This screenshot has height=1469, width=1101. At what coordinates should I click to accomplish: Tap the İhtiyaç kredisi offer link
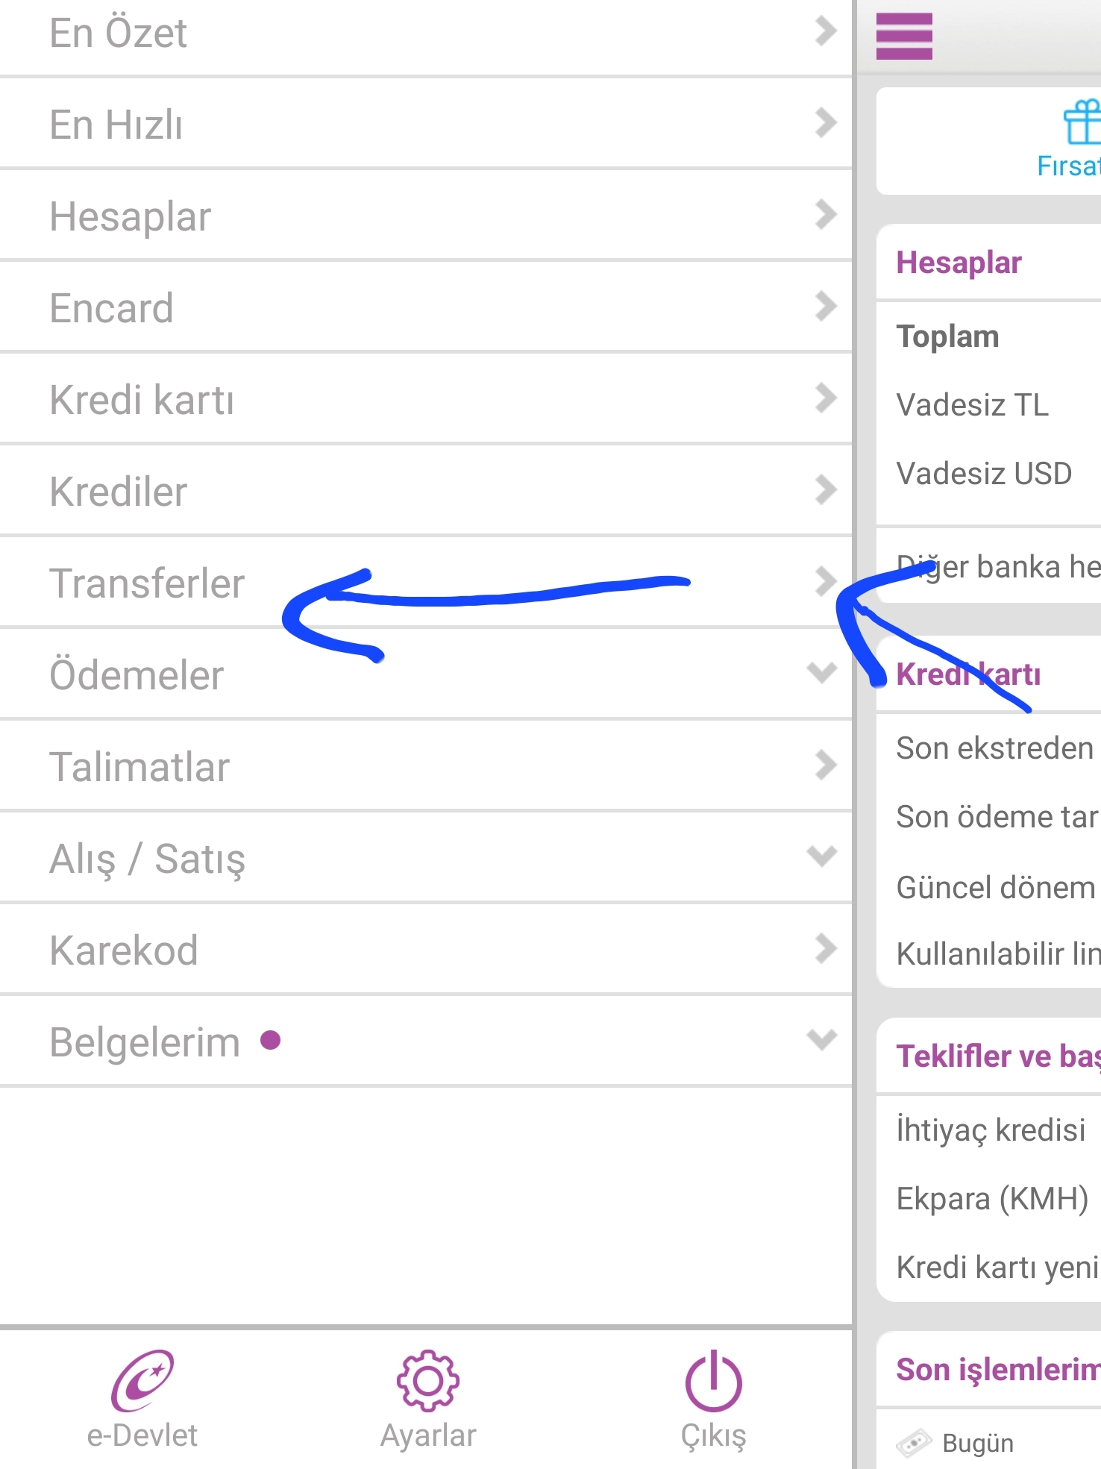(991, 1130)
